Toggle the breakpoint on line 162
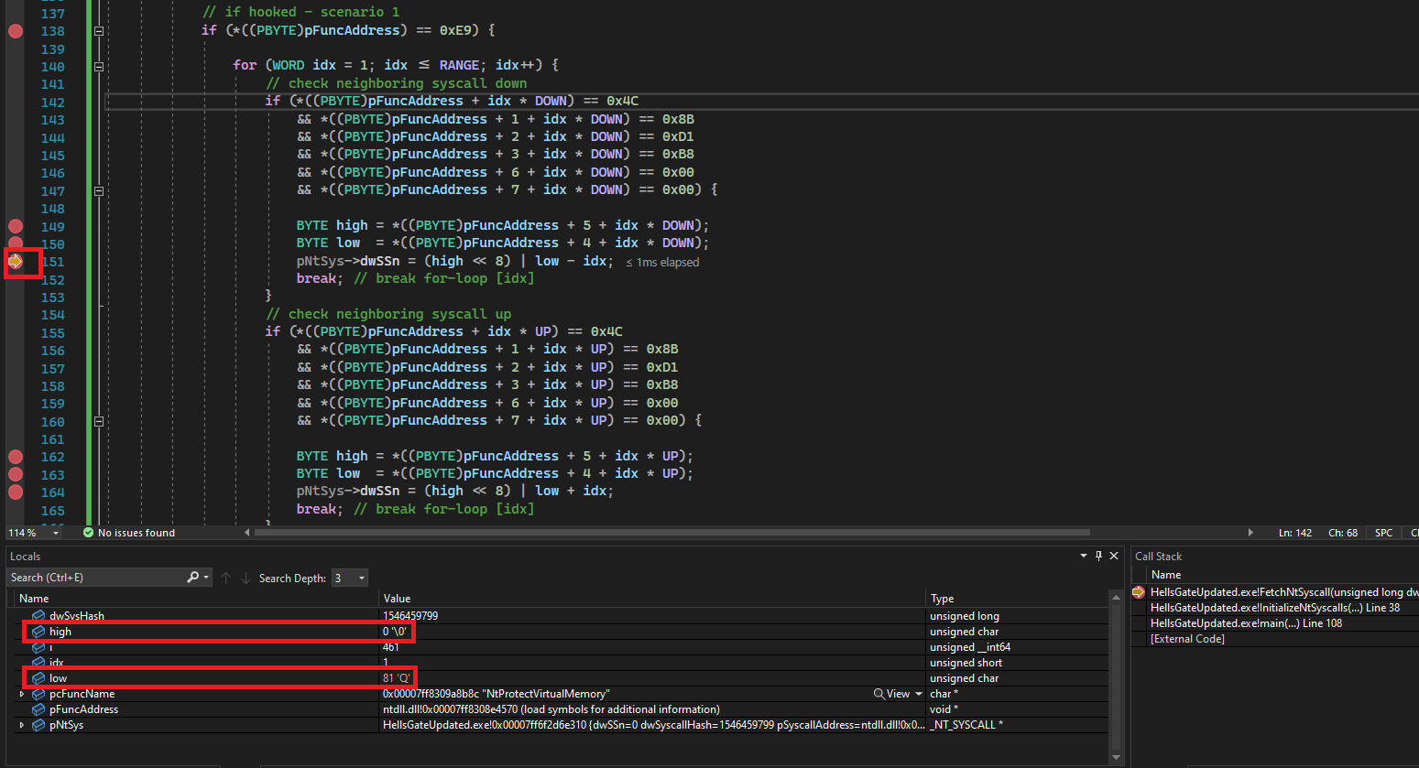The width and height of the screenshot is (1419, 768). (16, 457)
